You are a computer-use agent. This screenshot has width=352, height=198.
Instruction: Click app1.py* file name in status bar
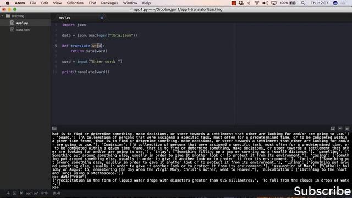click(x=32, y=193)
